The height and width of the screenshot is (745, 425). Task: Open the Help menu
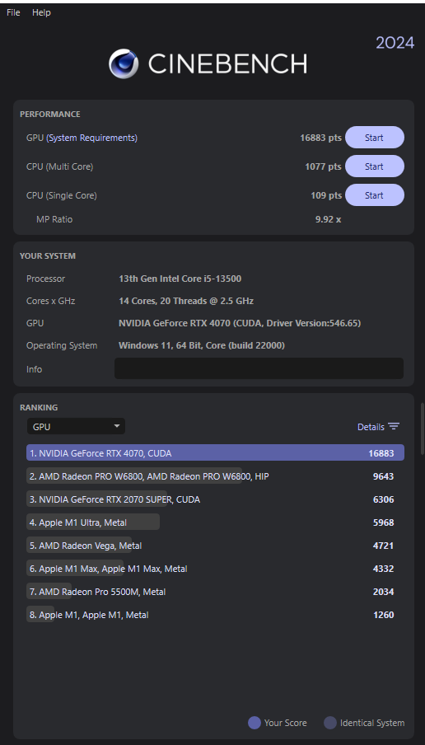(x=41, y=13)
